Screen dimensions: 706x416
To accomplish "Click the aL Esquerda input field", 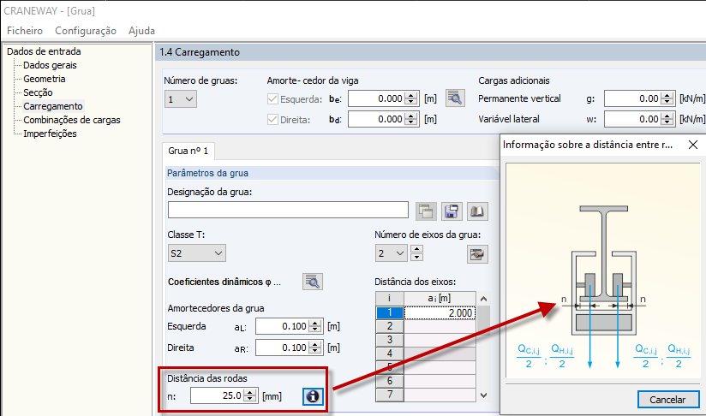I will coord(282,326).
